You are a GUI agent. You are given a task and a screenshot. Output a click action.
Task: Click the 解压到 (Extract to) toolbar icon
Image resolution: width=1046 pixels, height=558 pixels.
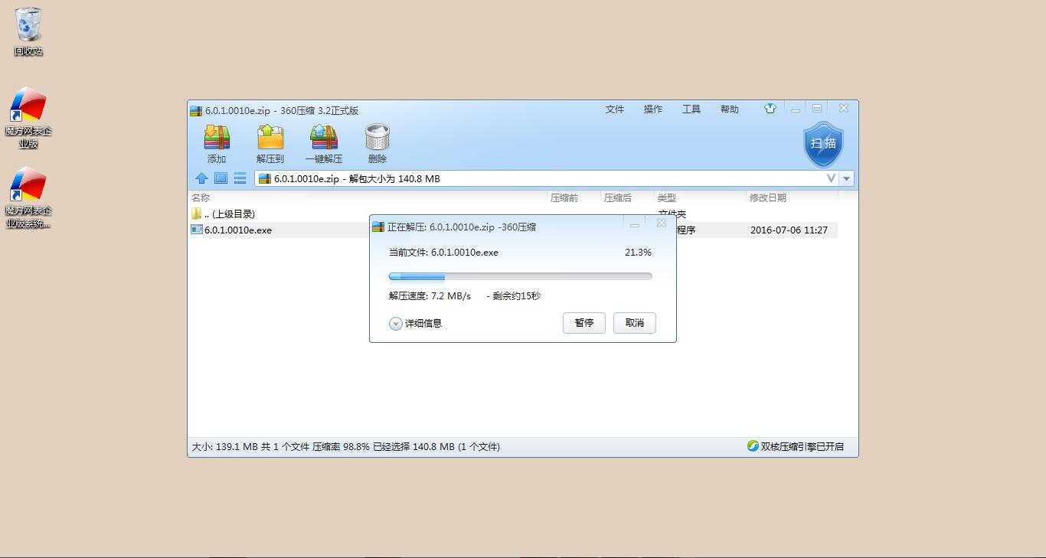tap(270, 138)
